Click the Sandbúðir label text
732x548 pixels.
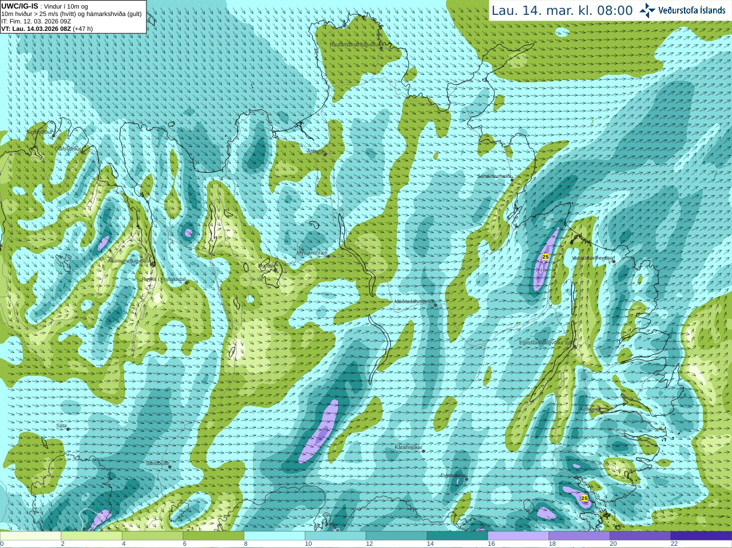[157, 463]
